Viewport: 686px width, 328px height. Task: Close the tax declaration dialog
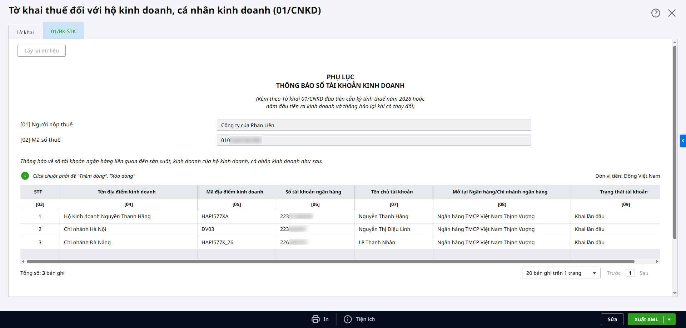pos(672,13)
